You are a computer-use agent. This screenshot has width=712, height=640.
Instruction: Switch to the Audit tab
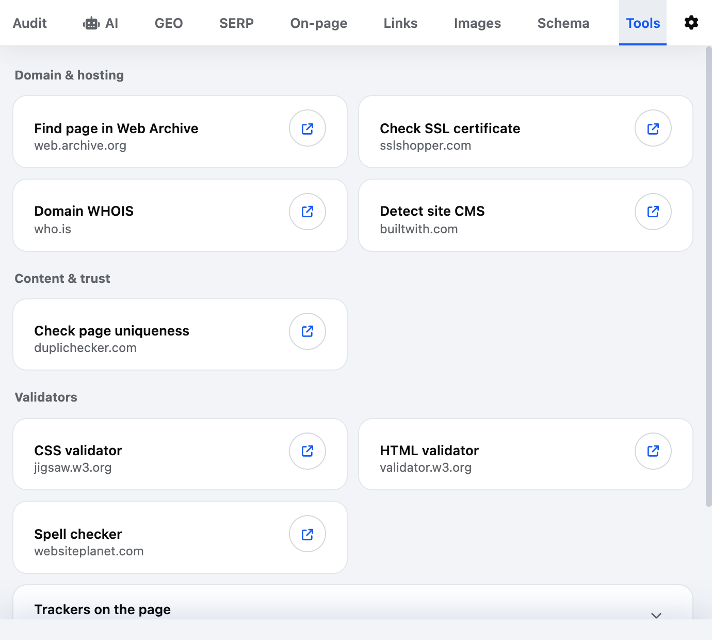click(30, 23)
